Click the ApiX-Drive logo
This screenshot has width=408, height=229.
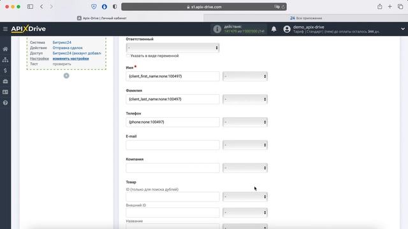28,29
